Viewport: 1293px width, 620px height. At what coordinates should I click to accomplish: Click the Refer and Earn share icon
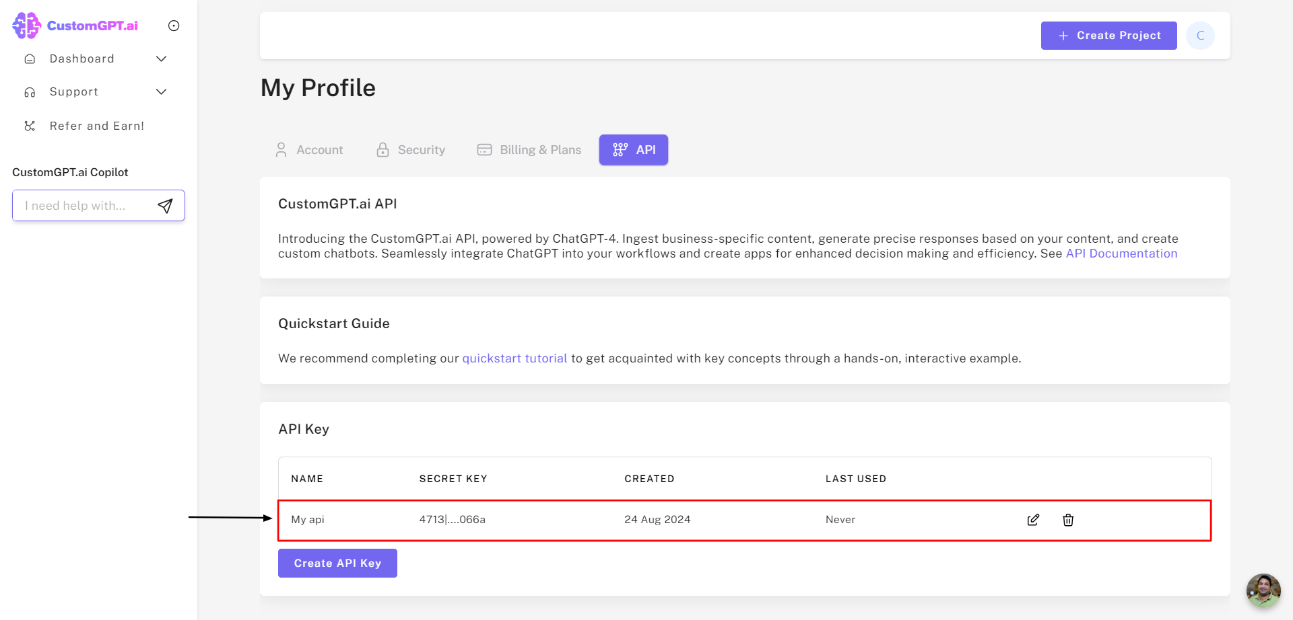[30, 126]
